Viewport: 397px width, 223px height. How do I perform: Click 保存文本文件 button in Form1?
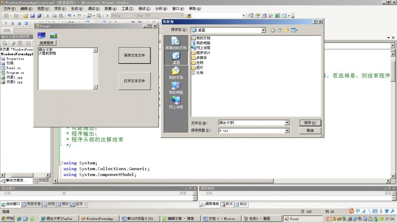[135, 55]
